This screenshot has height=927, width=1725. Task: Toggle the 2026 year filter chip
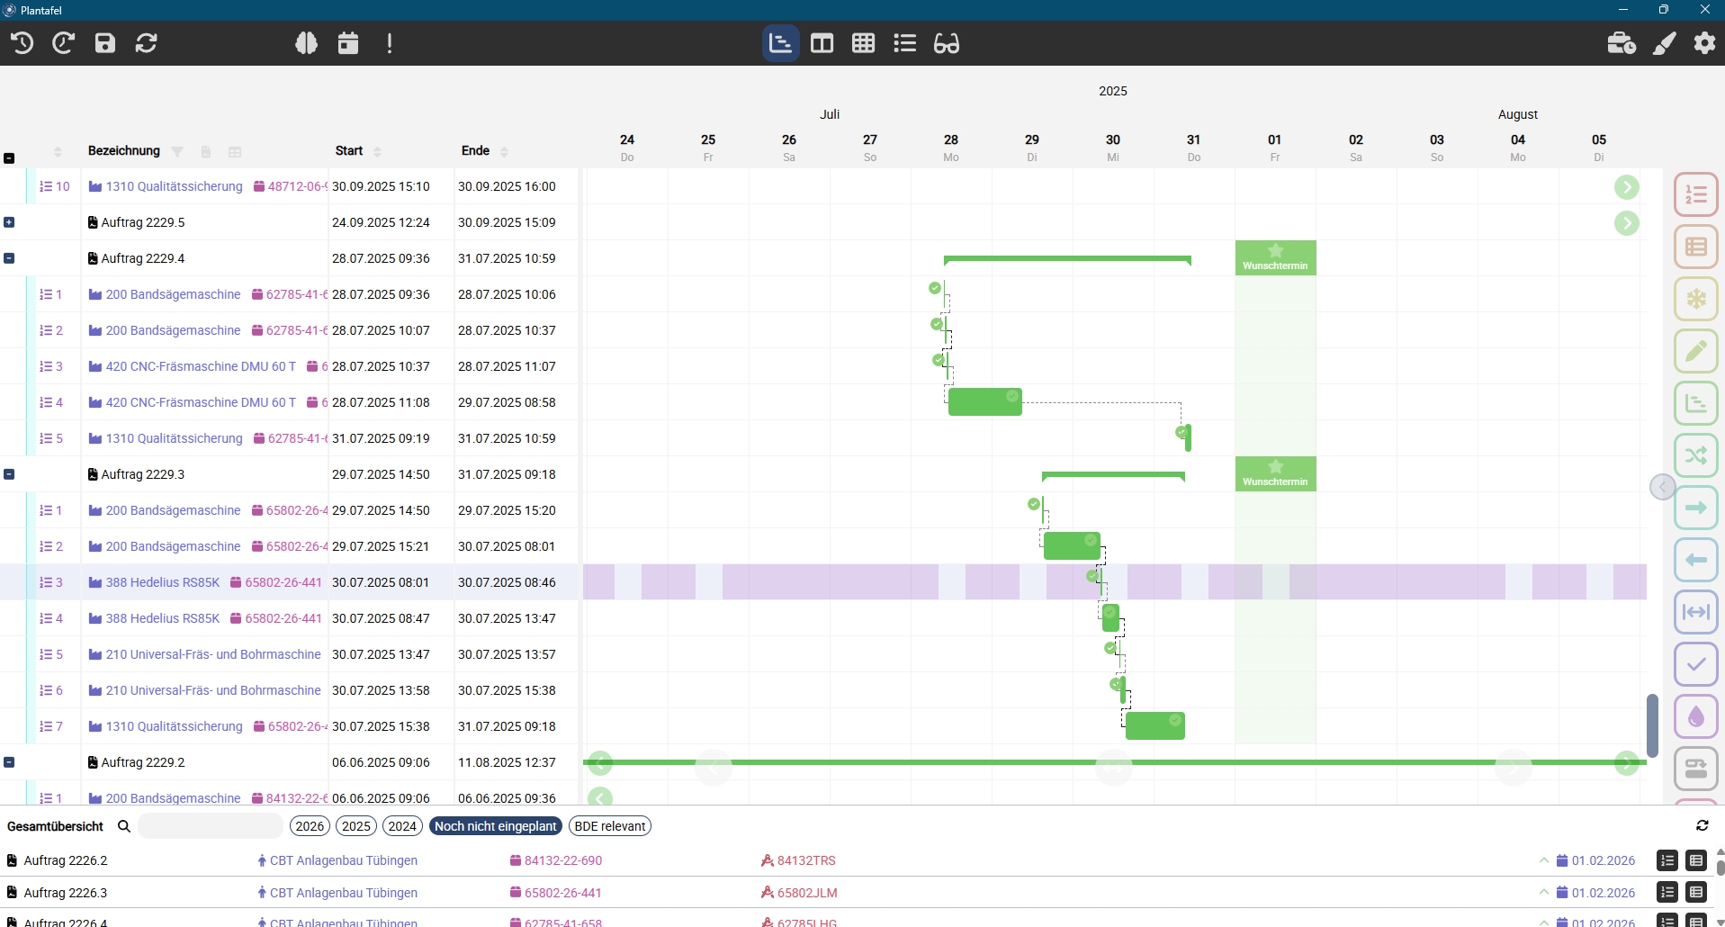[x=310, y=826]
